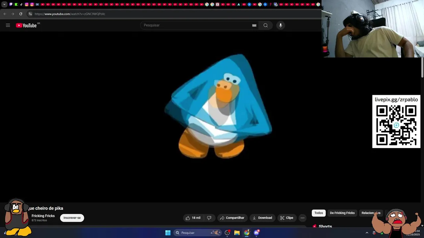Click the Shorts section heading
Screen dimensions: 424x238
325,226
